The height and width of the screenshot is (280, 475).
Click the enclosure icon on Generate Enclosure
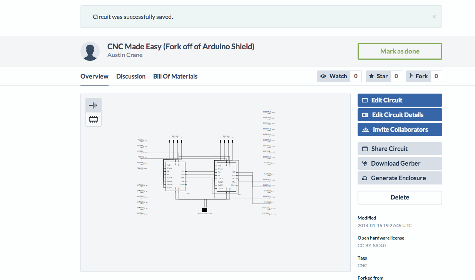(x=364, y=178)
